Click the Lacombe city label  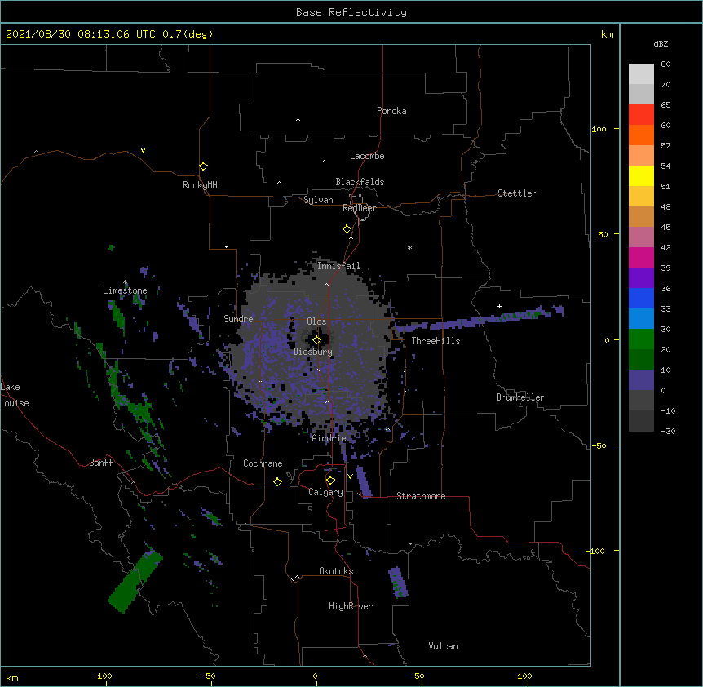click(367, 156)
